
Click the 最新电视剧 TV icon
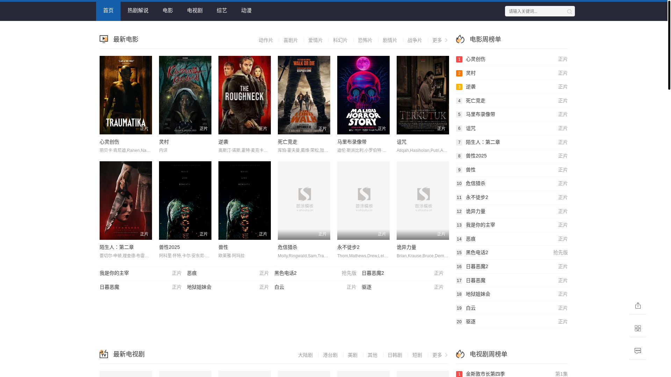104,354
